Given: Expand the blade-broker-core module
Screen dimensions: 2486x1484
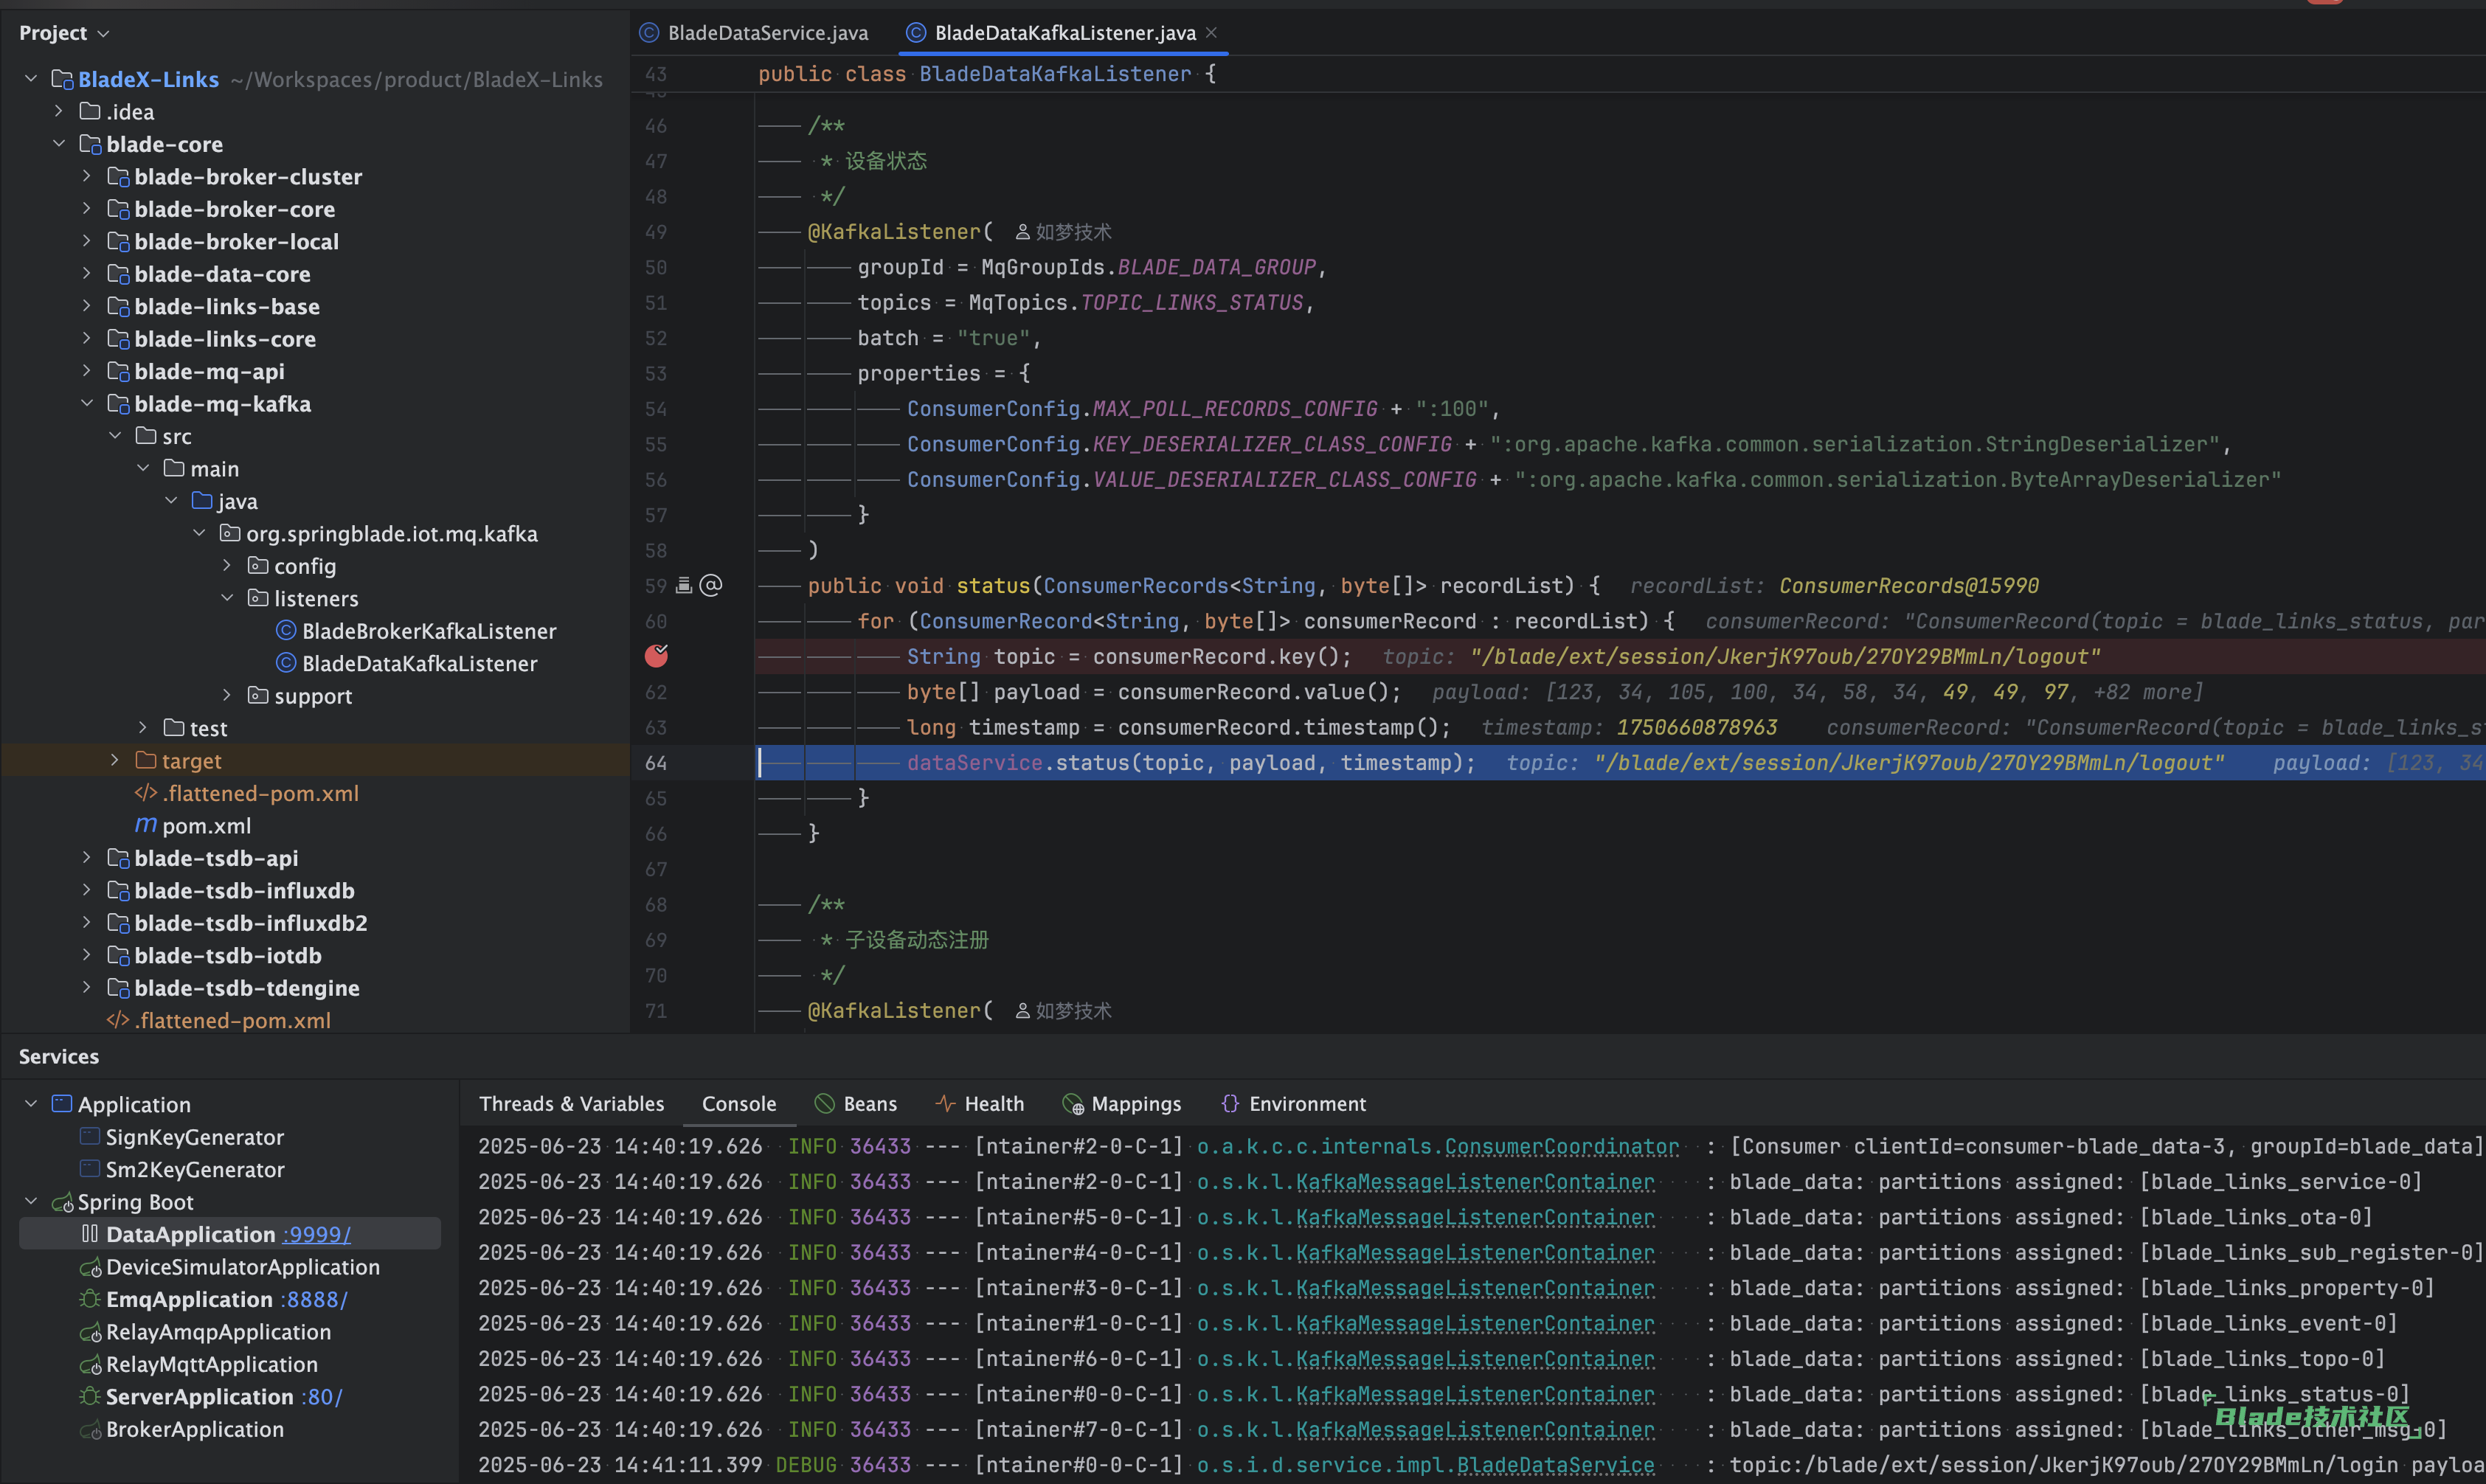Looking at the screenshot, I should tap(87, 208).
